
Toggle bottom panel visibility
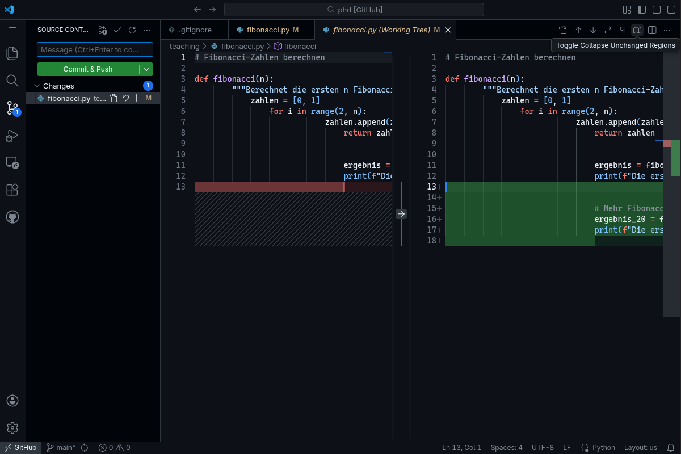[x=657, y=10]
